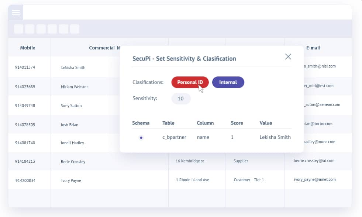This screenshot has height=217, width=362.
Task: Click mobile number 914081740
Action: click(x=25, y=143)
